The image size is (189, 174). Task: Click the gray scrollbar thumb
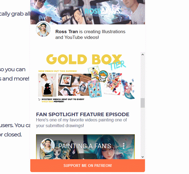click(x=143, y=103)
